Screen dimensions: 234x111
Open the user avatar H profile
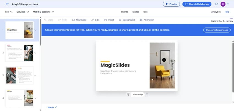pyautogui.click(x=223, y=4)
